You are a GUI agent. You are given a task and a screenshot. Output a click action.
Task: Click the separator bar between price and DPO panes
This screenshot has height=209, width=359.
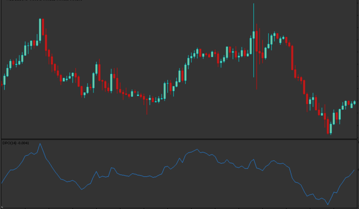tap(179, 139)
